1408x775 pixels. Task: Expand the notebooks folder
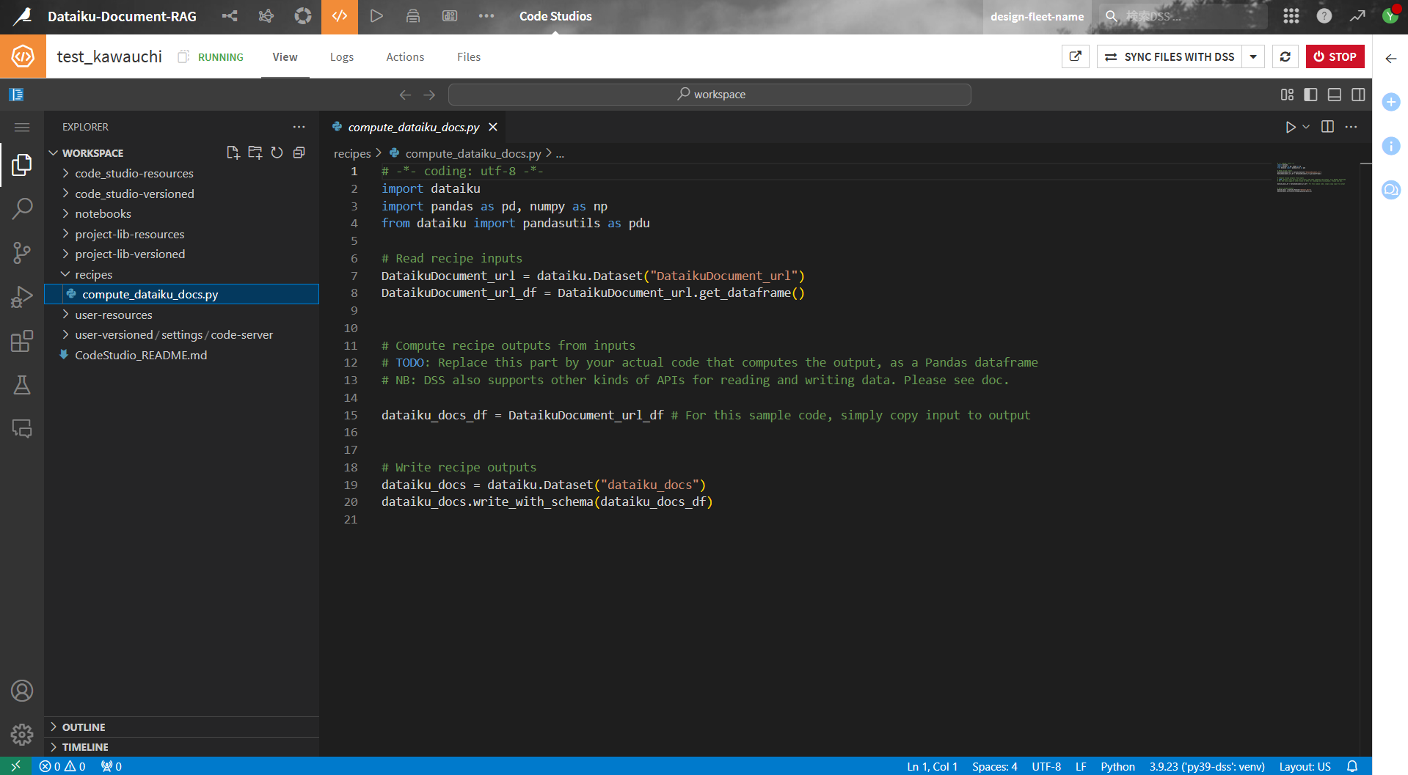click(x=103, y=213)
